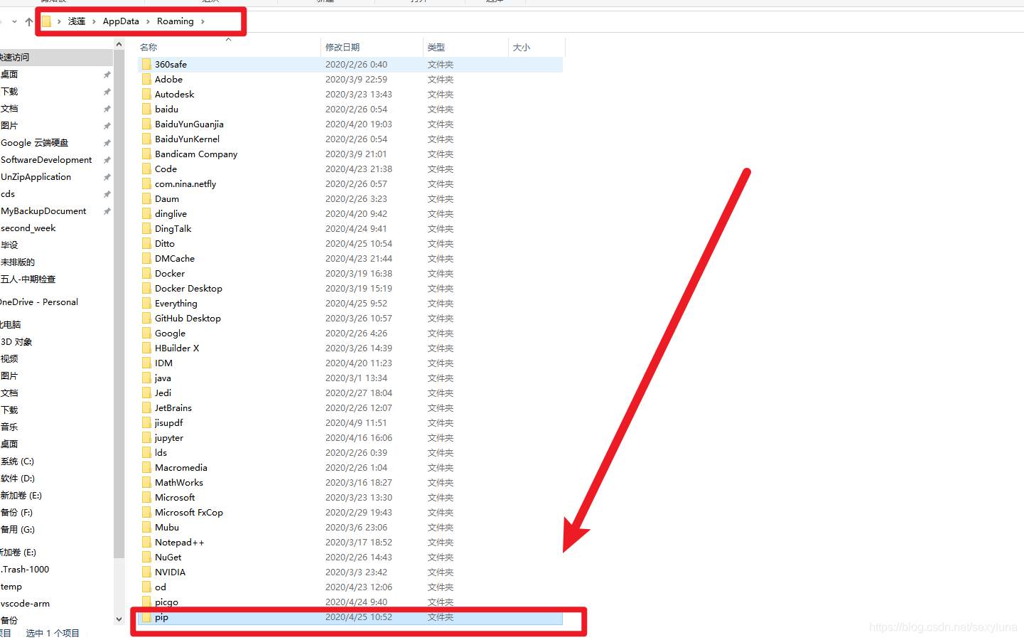The image size is (1024, 640).
Task: Click the navigation pane scrollbar thumb
Action: [x=119, y=304]
